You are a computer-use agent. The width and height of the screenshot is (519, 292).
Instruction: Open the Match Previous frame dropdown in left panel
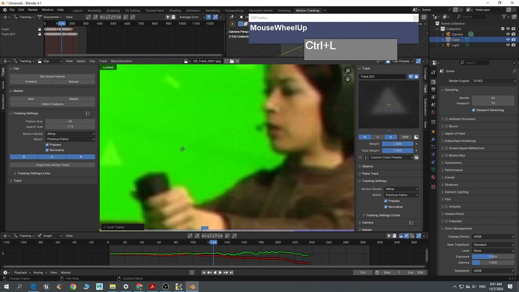(70, 139)
